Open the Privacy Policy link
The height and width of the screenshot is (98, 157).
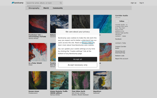[x=87, y=43]
